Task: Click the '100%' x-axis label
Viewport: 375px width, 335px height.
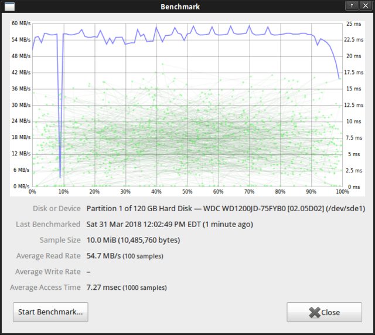Action: click(342, 192)
